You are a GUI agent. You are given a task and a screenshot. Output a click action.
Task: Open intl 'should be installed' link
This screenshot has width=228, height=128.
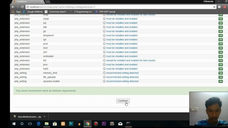(131, 60)
